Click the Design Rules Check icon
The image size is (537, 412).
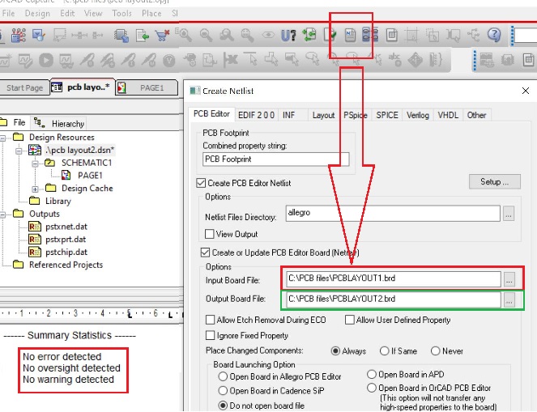tap(330, 36)
